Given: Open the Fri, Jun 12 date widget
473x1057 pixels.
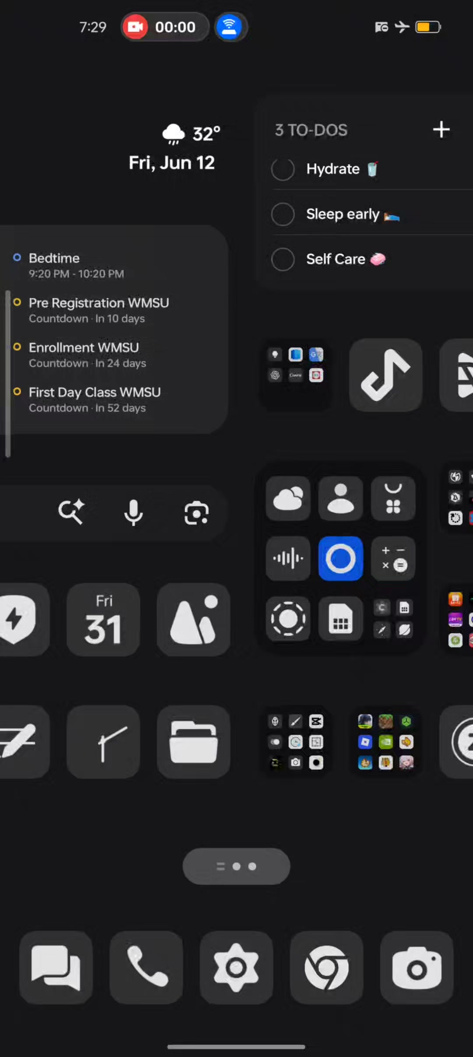Looking at the screenshot, I should 172,163.
